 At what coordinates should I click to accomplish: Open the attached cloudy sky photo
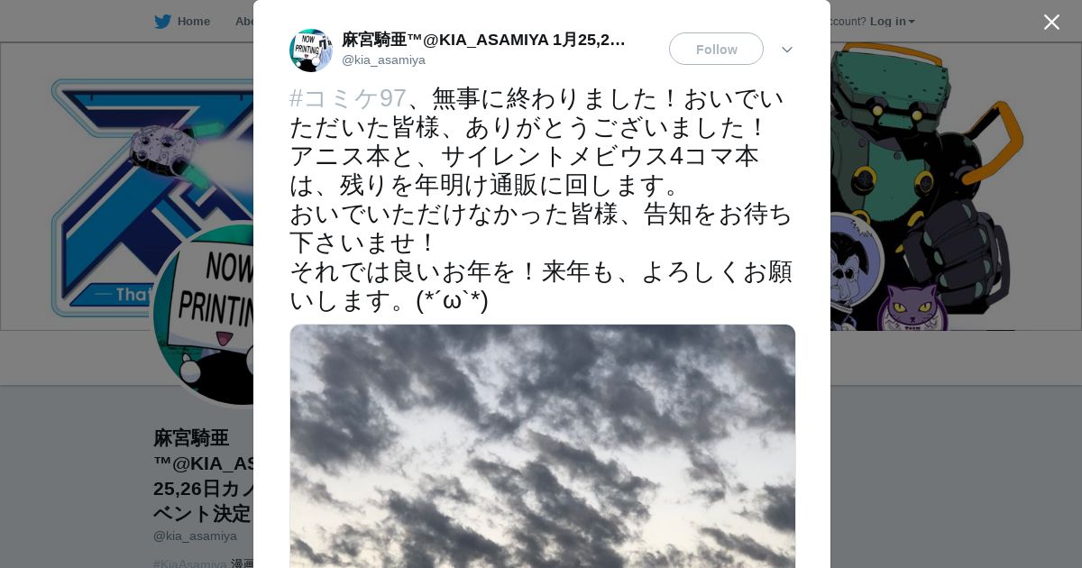click(543, 446)
